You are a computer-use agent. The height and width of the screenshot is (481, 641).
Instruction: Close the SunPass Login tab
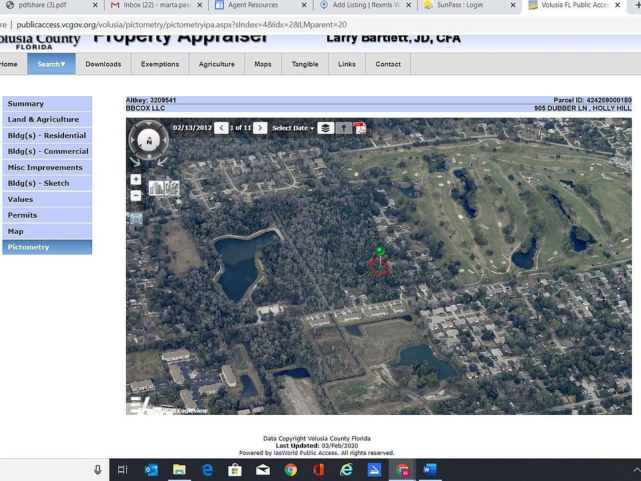(513, 5)
